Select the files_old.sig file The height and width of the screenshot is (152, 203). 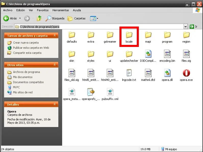point(72,75)
